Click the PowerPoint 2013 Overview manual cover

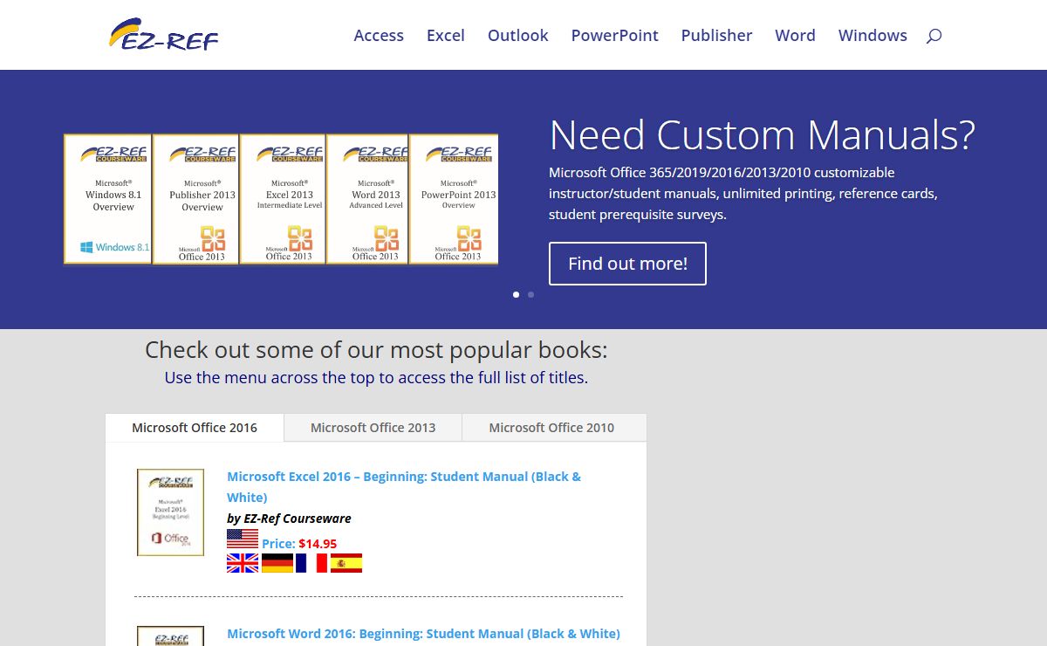click(x=454, y=199)
